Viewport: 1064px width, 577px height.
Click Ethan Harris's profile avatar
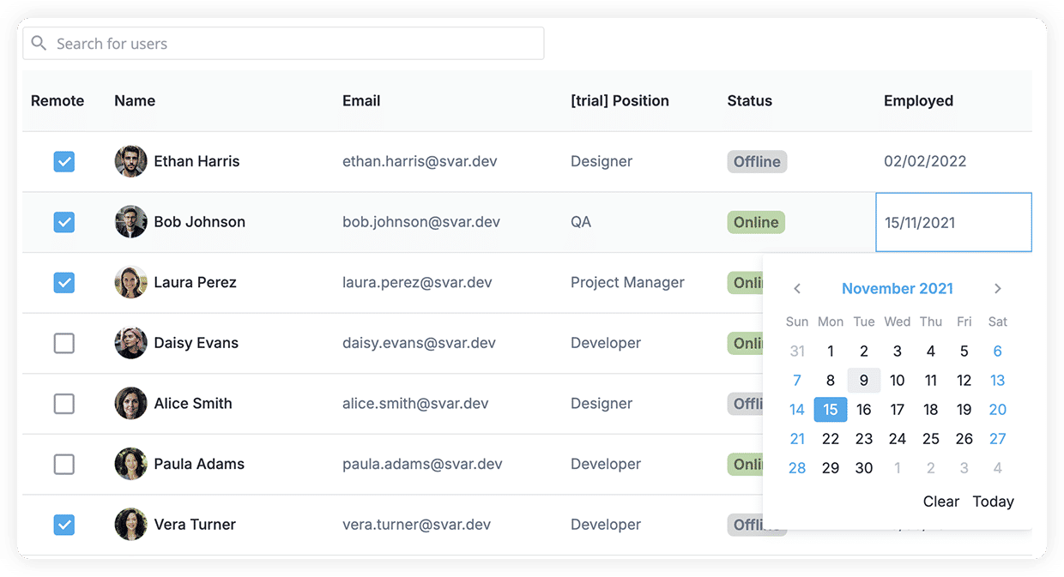pos(130,161)
